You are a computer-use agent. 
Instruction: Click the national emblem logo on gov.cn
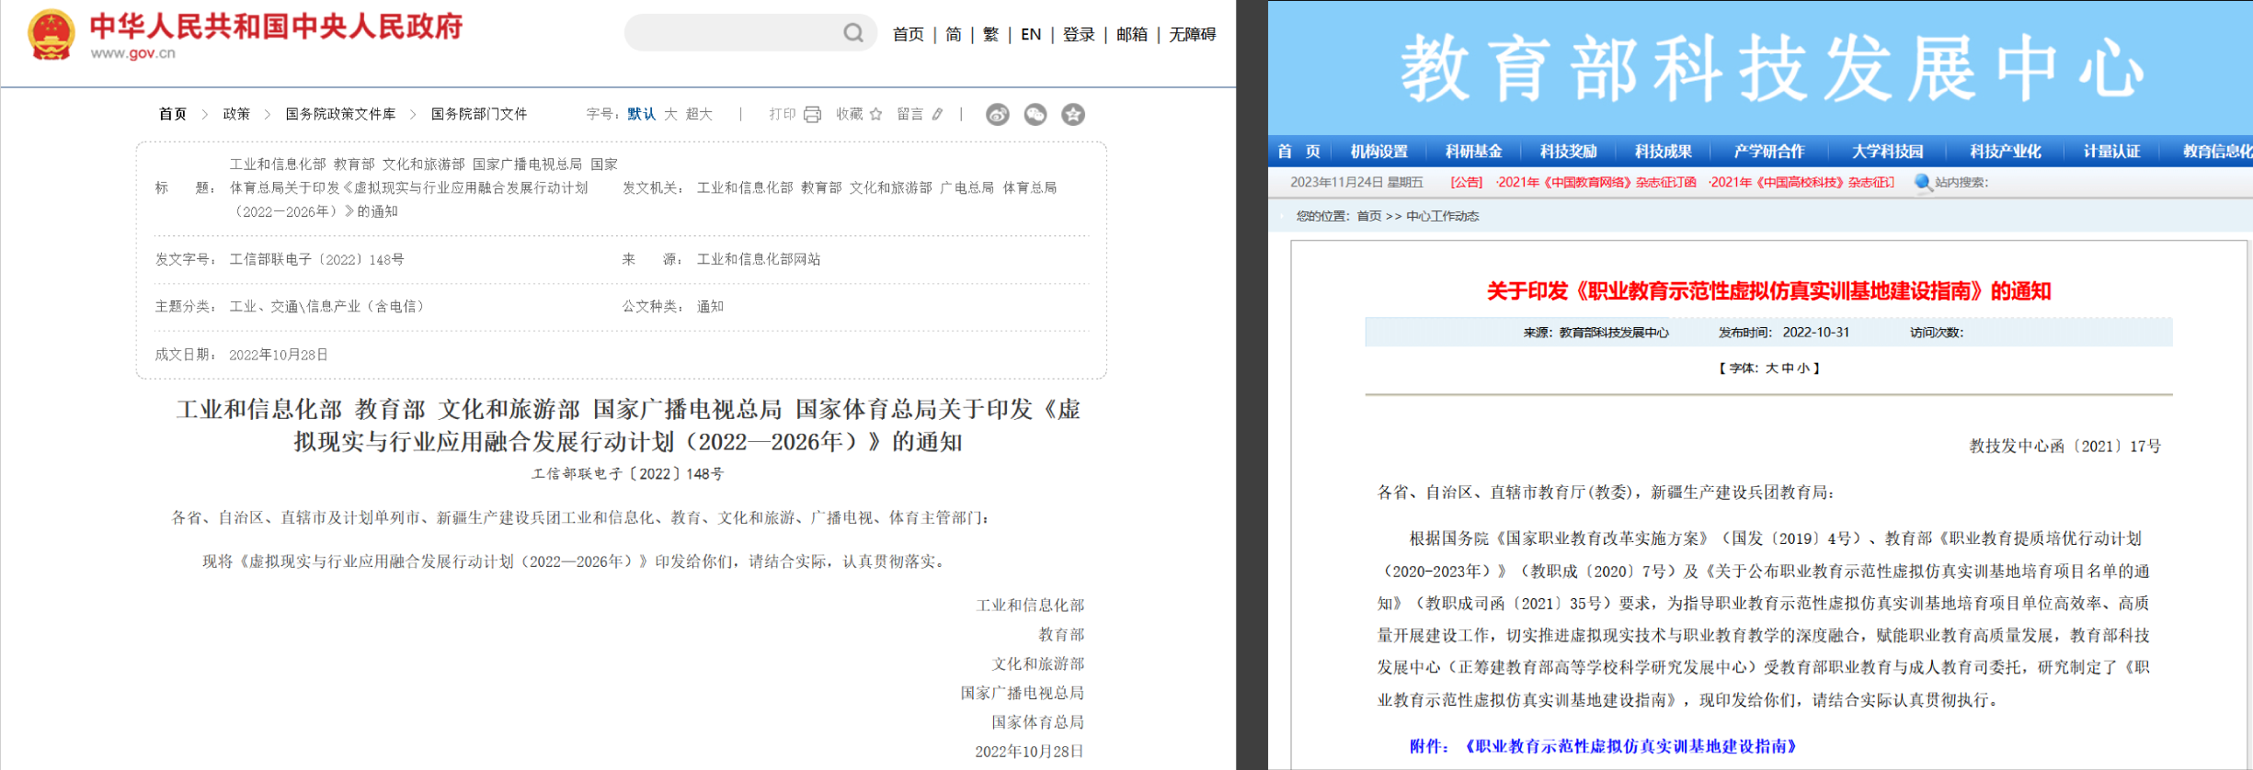[x=51, y=35]
